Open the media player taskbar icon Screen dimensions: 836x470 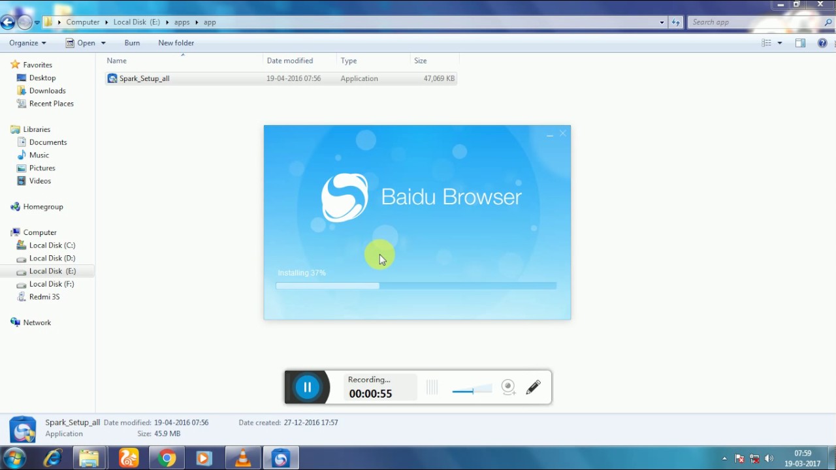[x=204, y=458]
